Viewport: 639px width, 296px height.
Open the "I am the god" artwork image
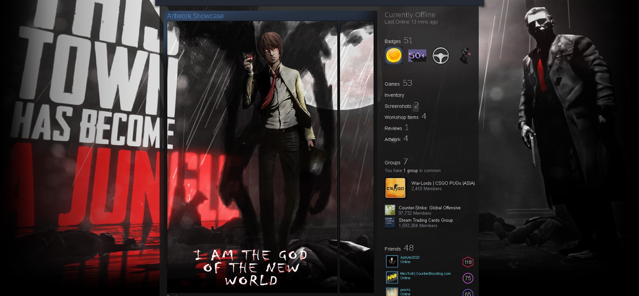[x=252, y=157]
